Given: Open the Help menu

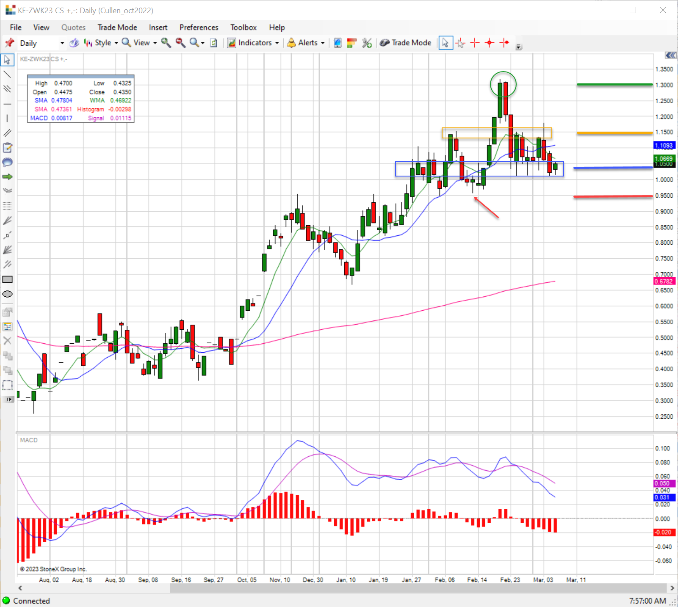Looking at the screenshot, I should click(x=277, y=28).
